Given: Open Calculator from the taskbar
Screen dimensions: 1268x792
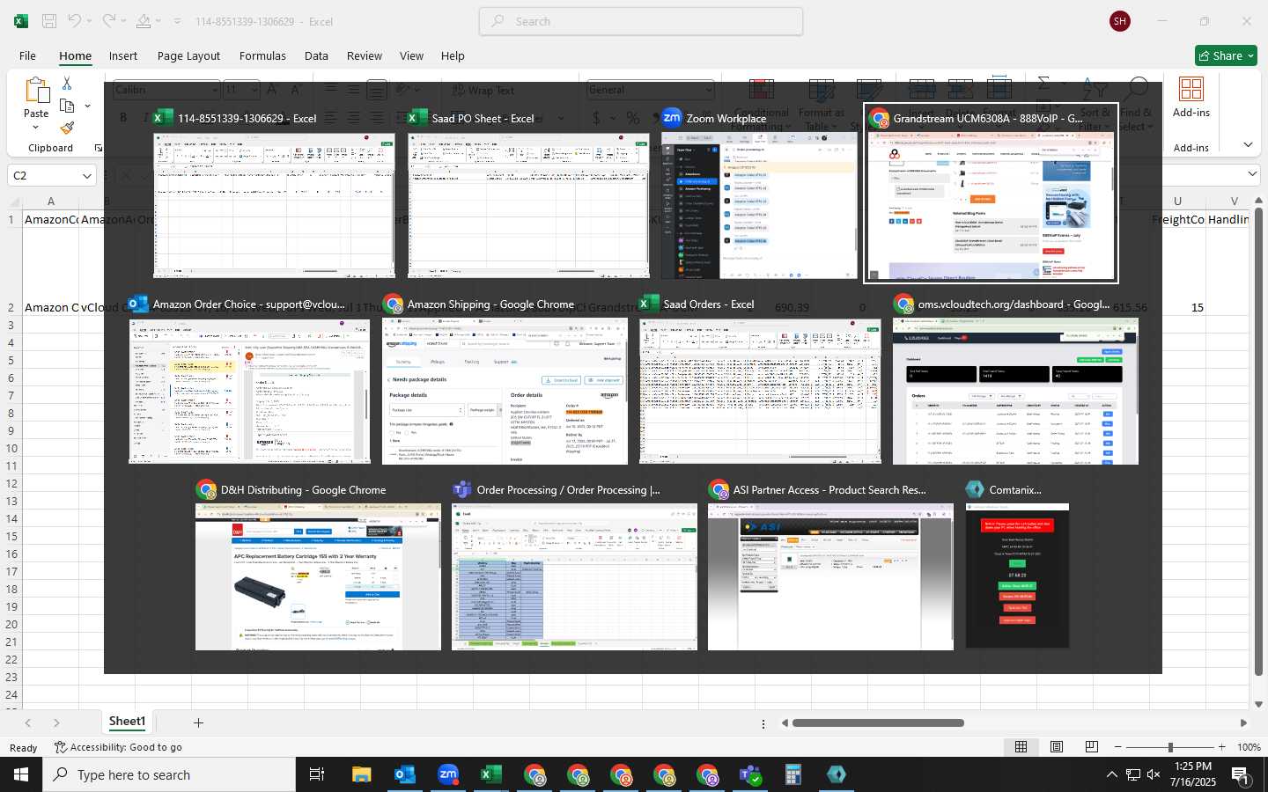Looking at the screenshot, I should click(x=792, y=774).
